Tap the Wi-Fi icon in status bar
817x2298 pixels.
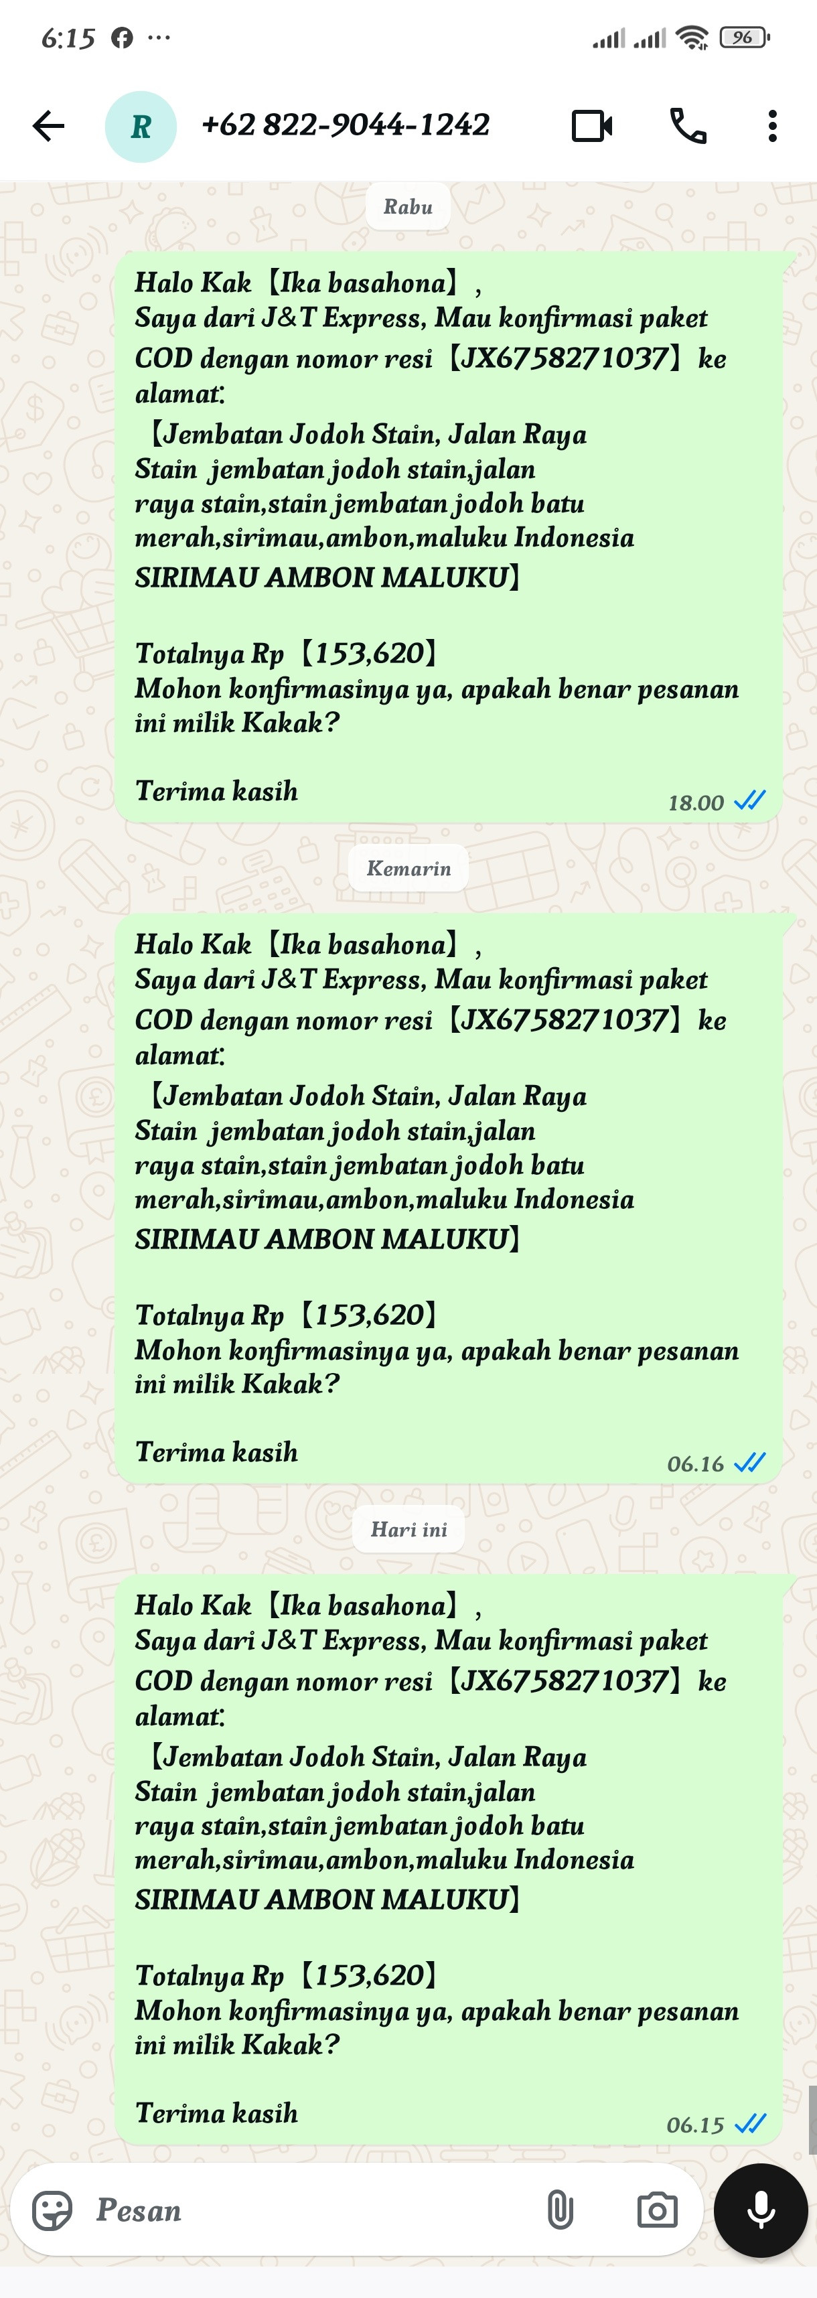pyautogui.click(x=692, y=38)
